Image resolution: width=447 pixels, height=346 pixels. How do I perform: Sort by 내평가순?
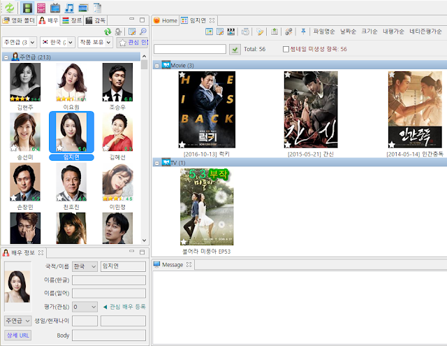coord(393,31)
